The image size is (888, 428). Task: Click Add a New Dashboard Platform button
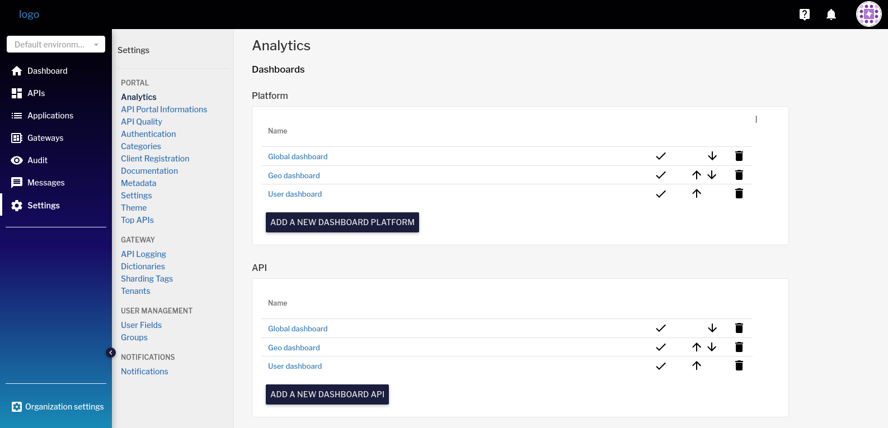342,222
